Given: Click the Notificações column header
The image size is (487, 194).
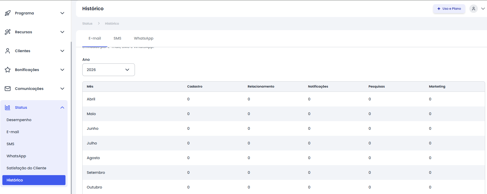Looking at the screenshot, I should (318, 87).
